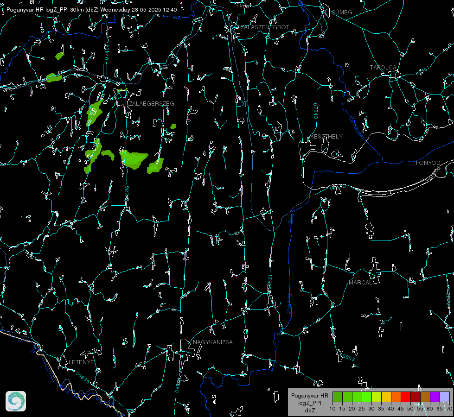Click the legend scale value 70
The width and height of the screenshot is (454, 417).
449,409
